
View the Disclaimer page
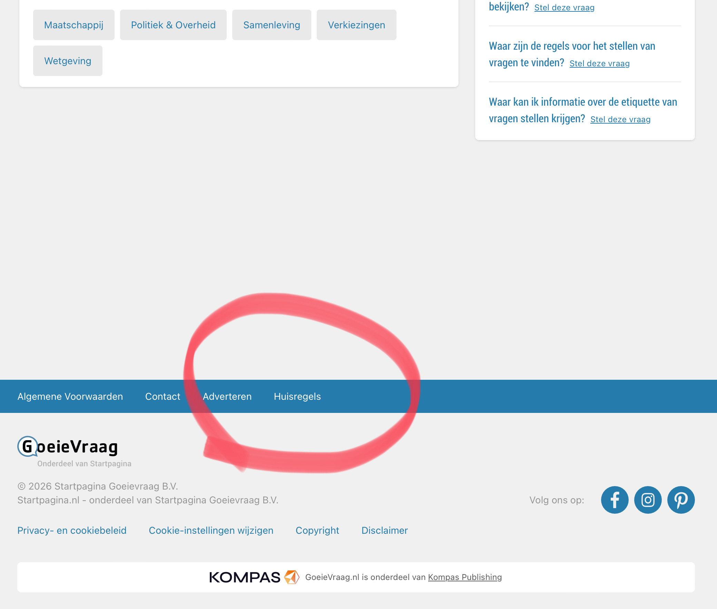click(x=384, y=530)
